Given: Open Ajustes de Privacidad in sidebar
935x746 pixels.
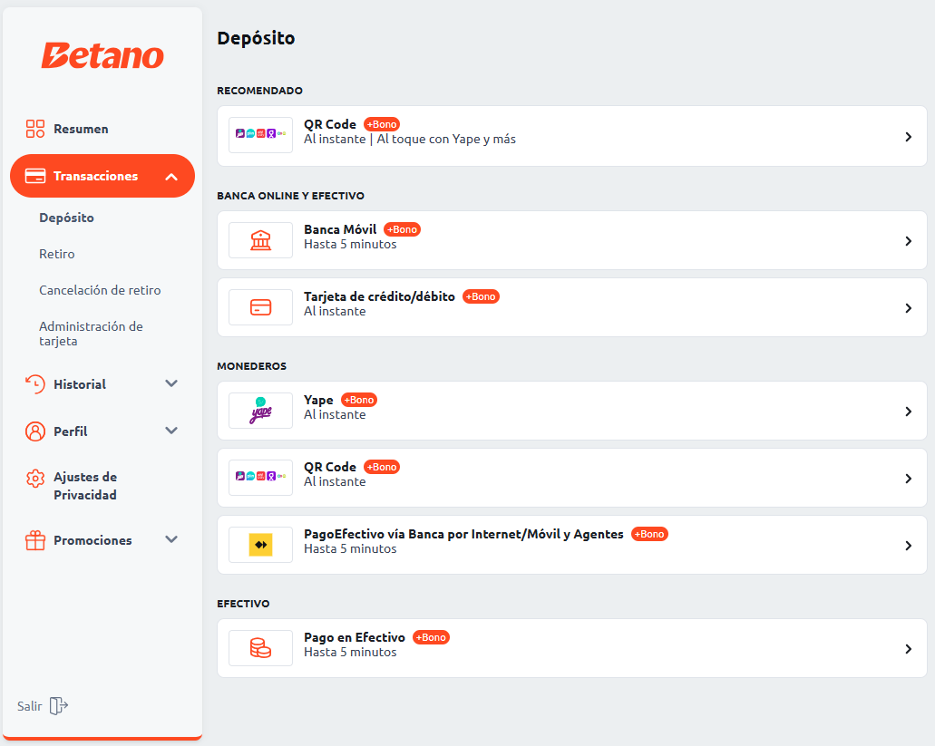Looking at the screenshot, I should [x=85, y=486].
